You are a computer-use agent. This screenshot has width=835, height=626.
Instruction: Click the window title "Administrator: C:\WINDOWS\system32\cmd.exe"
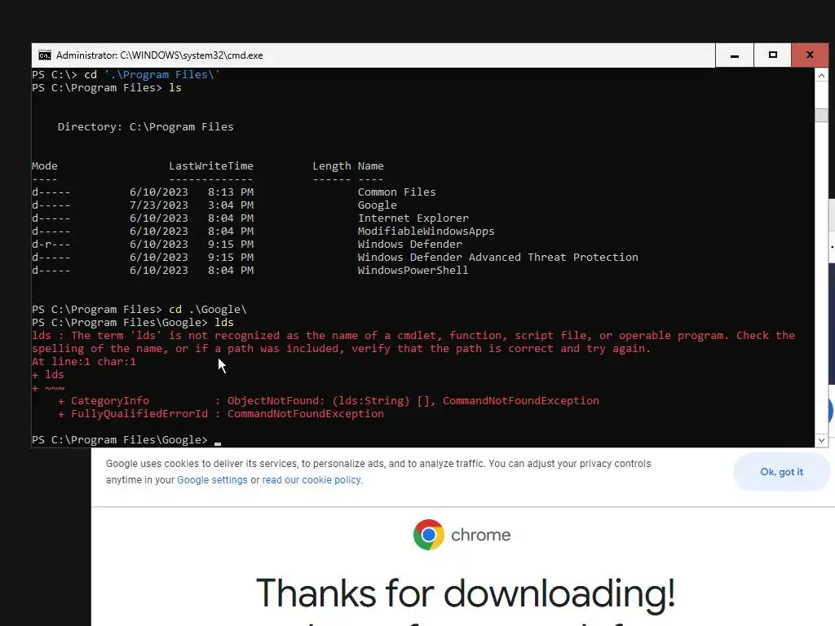[x=159, y=55]
